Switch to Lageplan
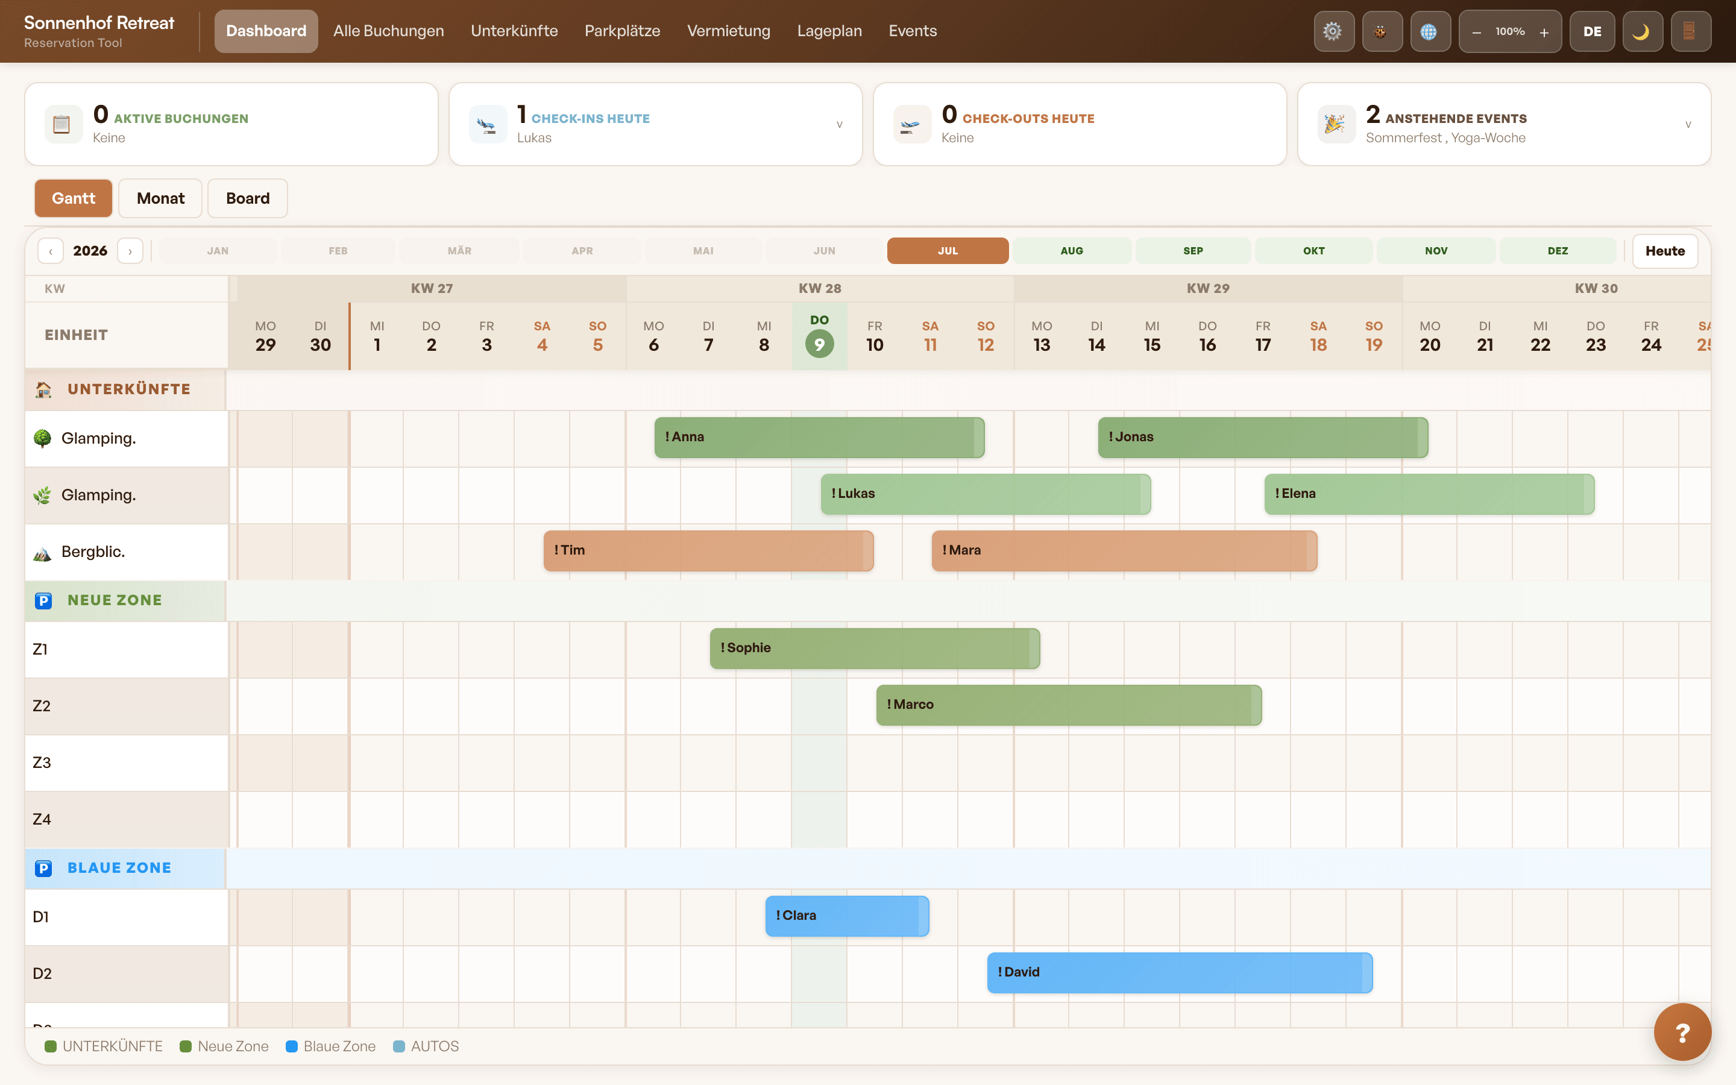1736x1085 pixels. tap(829, 31)
